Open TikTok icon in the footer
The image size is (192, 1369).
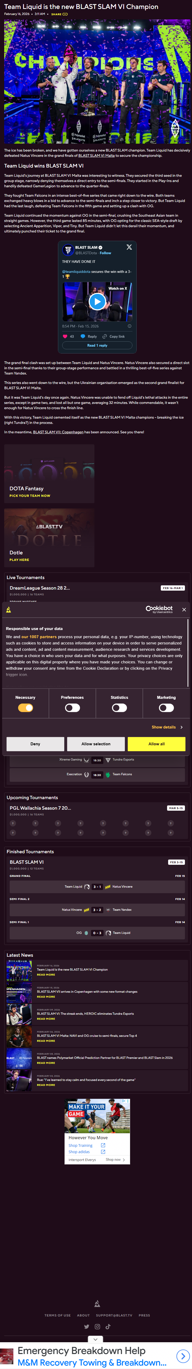point(108,1326)
